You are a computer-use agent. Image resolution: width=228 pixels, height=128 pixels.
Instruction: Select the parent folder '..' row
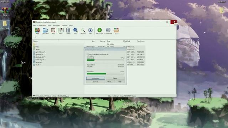click(x=89, y=44)
